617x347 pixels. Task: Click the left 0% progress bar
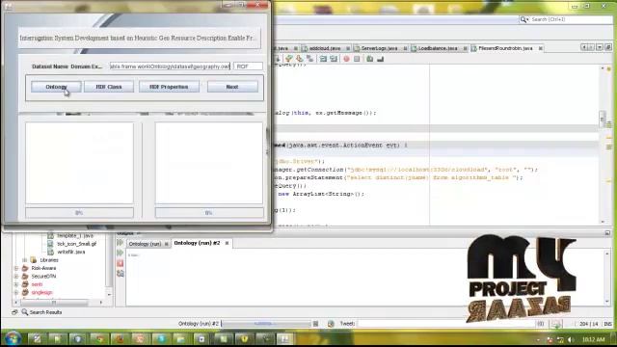tap(79, 212)
